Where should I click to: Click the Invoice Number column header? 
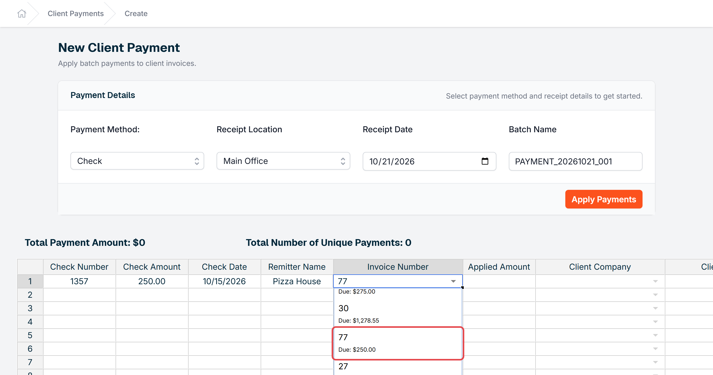pyautogui.click(x=398, y=267)
